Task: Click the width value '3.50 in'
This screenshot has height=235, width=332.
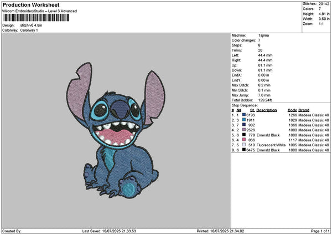Action: click(324, 19)
